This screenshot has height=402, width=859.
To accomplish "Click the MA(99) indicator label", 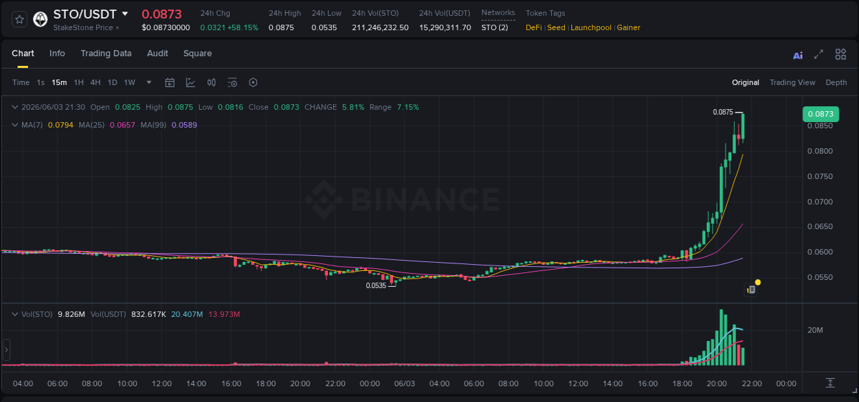I will coord(153,125).
